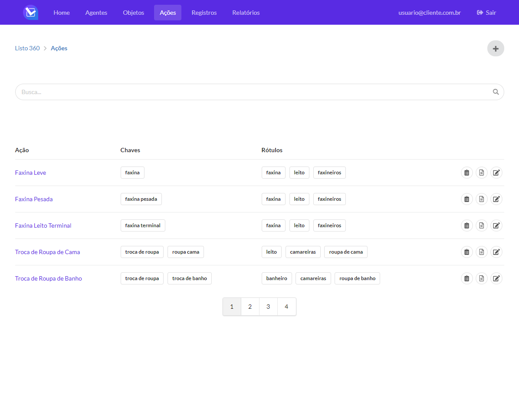519x405 pixels.
Task: Edit the Troca de Roupa de Cama action
Action: coord(496,252)
